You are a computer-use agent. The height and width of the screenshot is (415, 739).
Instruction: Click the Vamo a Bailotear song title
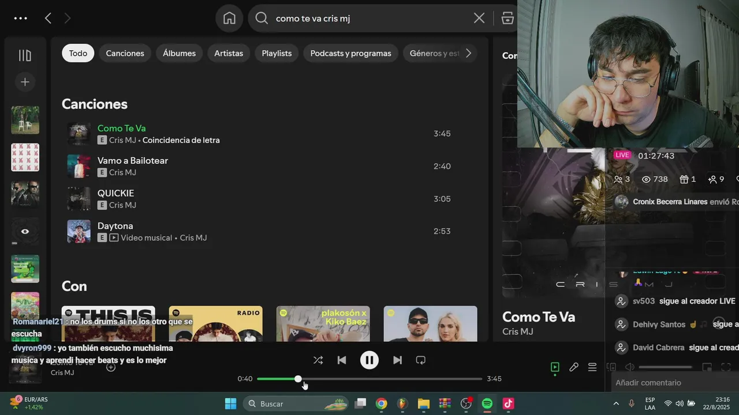pos(133,160)
